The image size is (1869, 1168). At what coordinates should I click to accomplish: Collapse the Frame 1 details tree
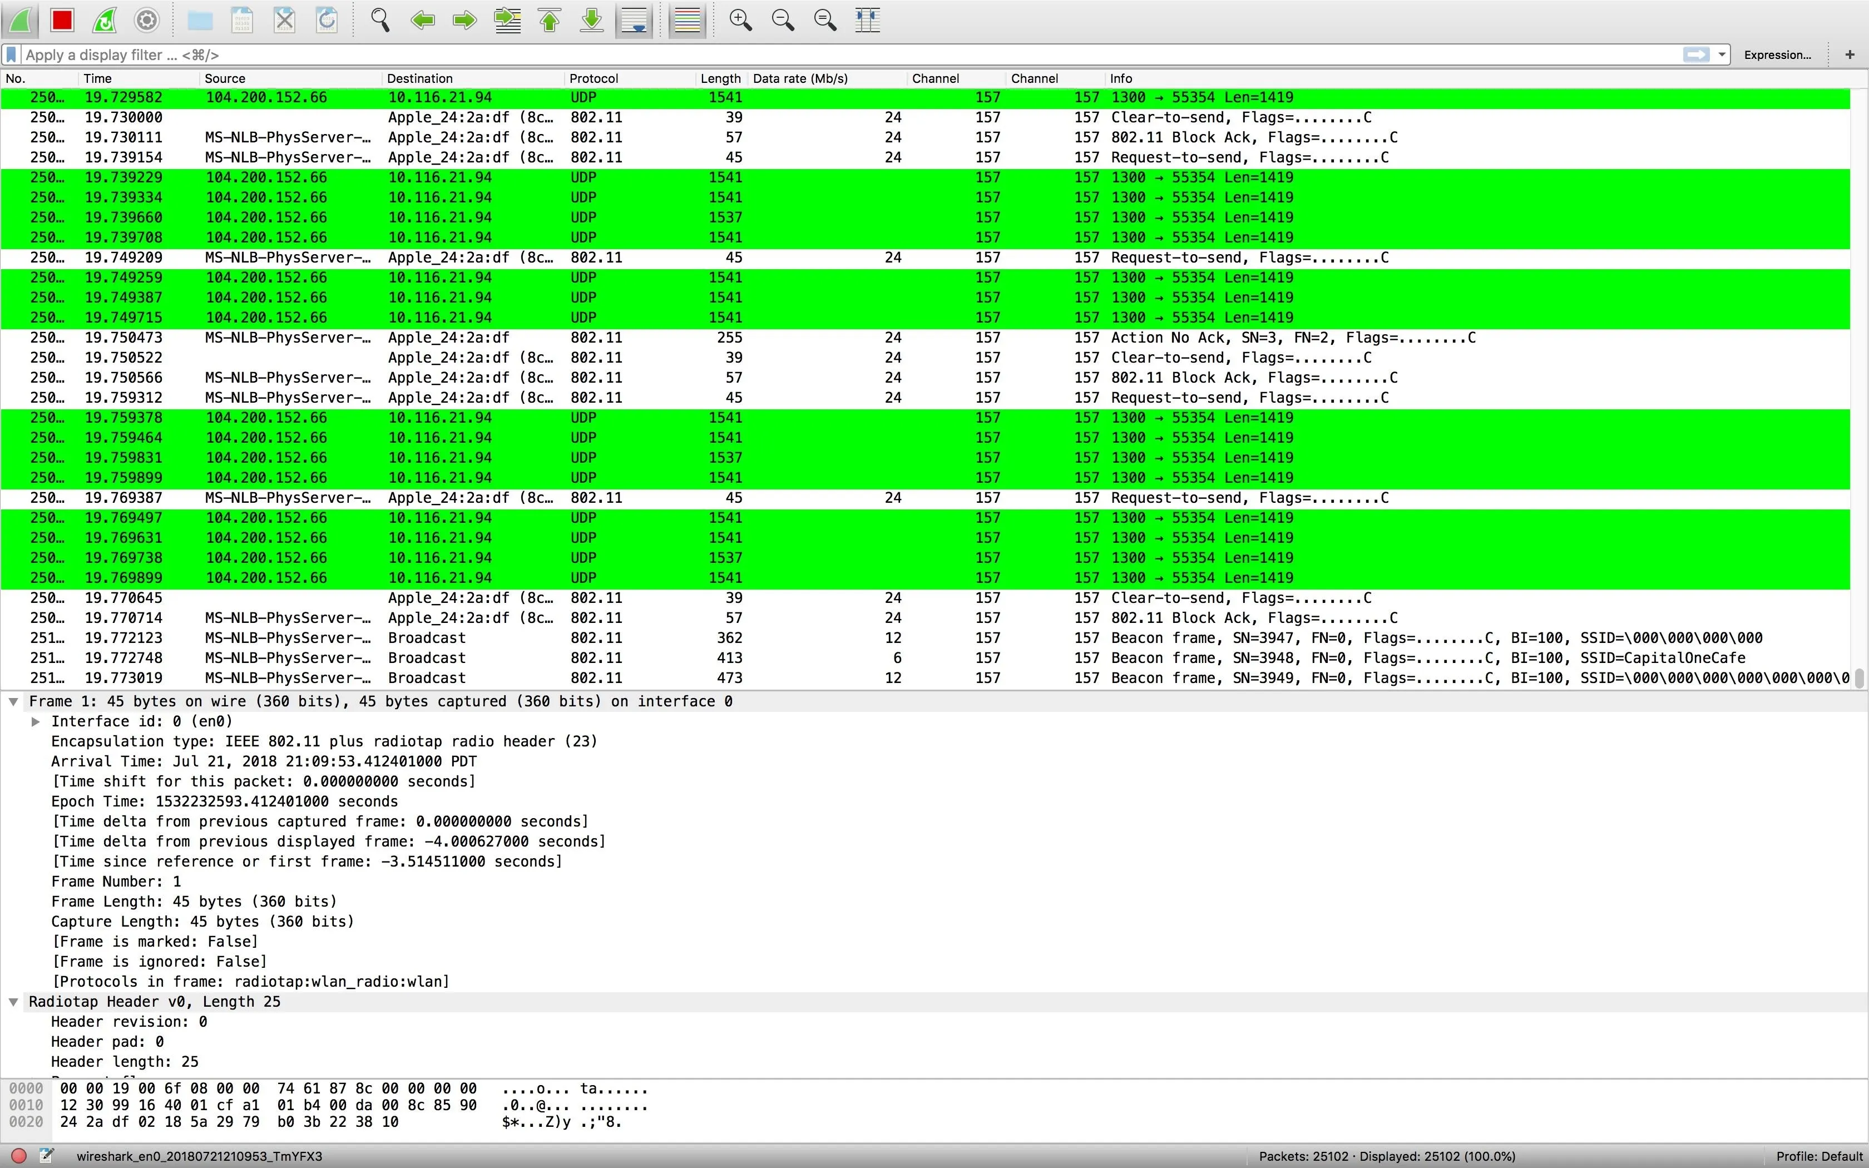click(13, 701)
